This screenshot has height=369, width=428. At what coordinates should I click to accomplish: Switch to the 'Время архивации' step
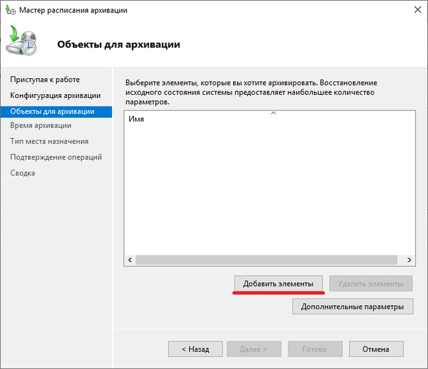[x=41, y=125]
